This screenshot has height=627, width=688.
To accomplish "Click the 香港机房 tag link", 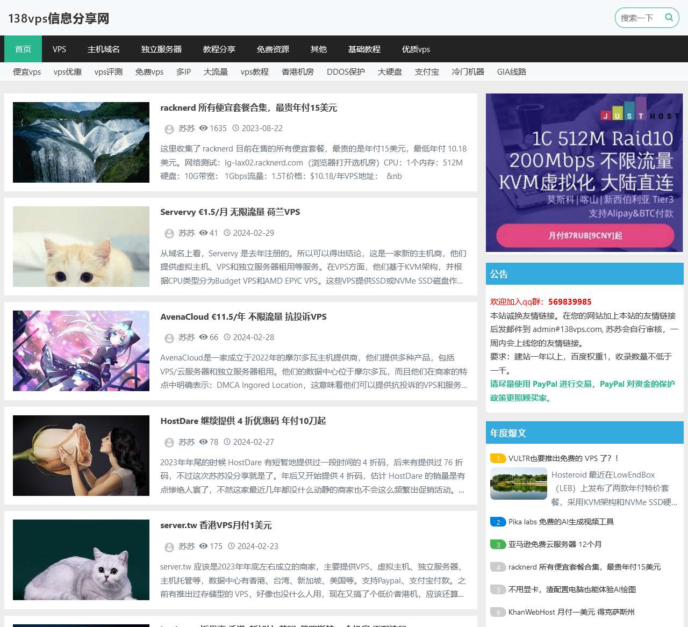I will point(298,71).
